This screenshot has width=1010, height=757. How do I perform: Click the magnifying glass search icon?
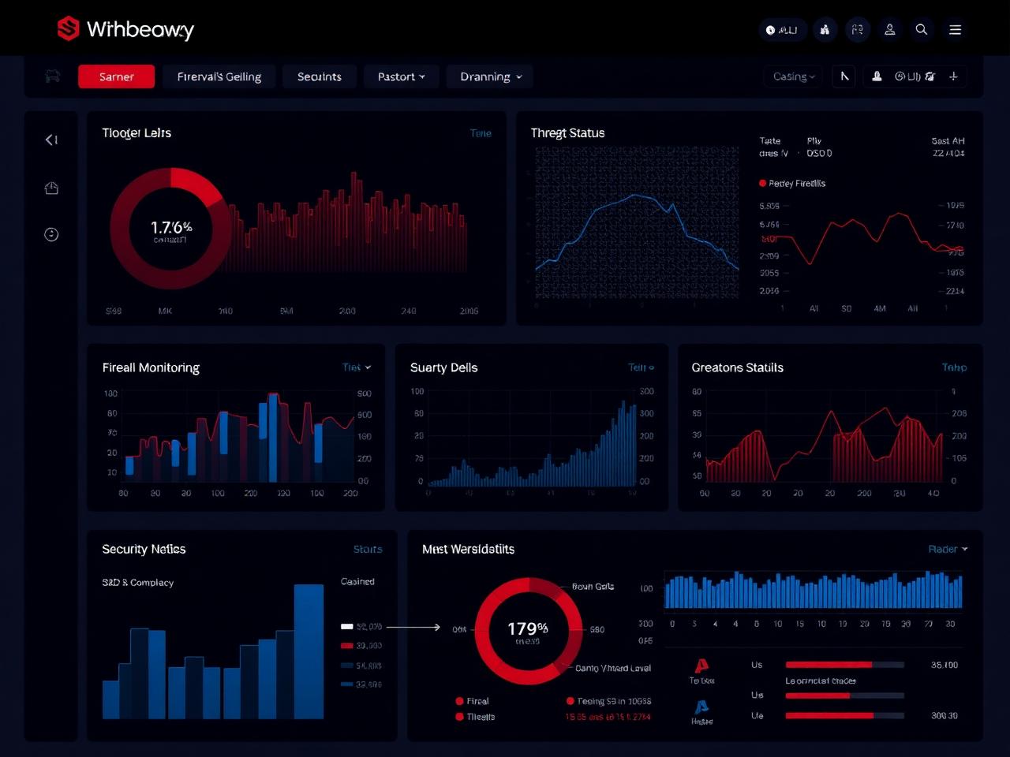click(x=921, y=30)
